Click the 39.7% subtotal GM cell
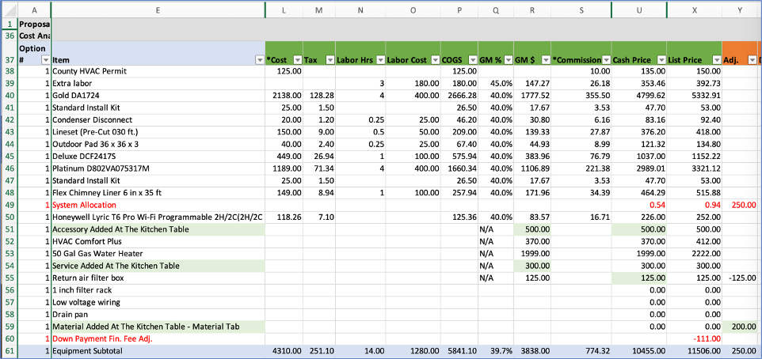Viewport: 762px width, 359px height. 495,350
